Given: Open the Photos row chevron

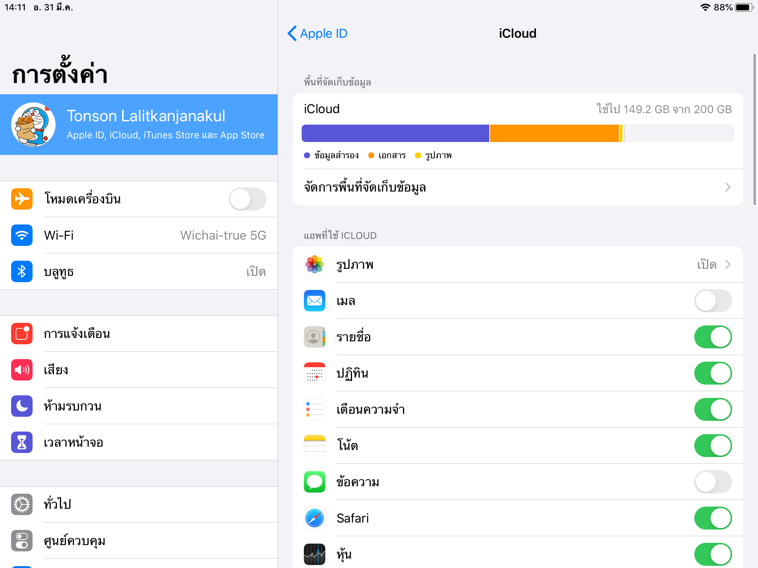Looking at the screenshot, I should point(728,264).
